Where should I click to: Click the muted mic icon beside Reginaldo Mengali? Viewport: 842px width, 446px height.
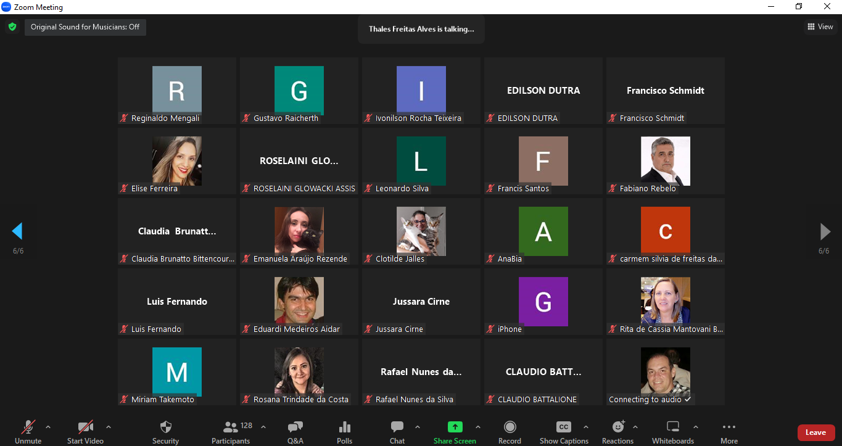point(125,118)
